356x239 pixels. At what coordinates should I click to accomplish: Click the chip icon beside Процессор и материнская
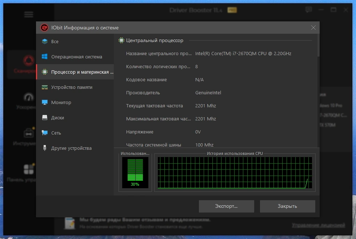click(45, 72)
